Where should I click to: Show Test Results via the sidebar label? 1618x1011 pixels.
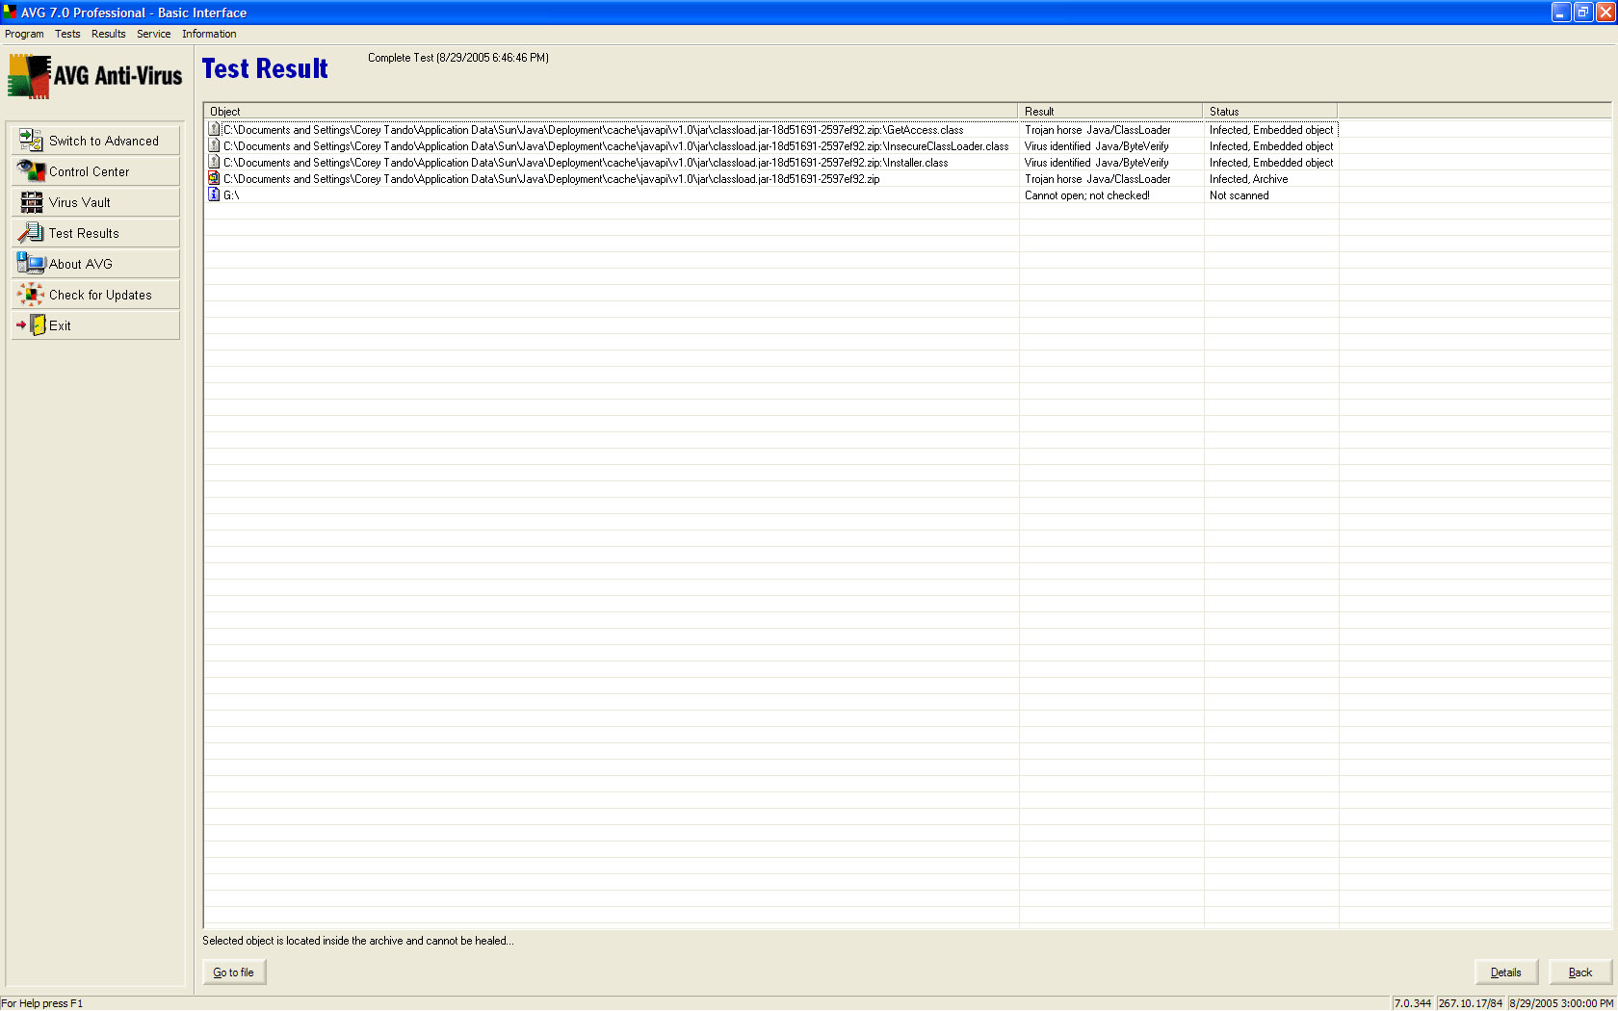pyautogui.click(x=84, y=233)
